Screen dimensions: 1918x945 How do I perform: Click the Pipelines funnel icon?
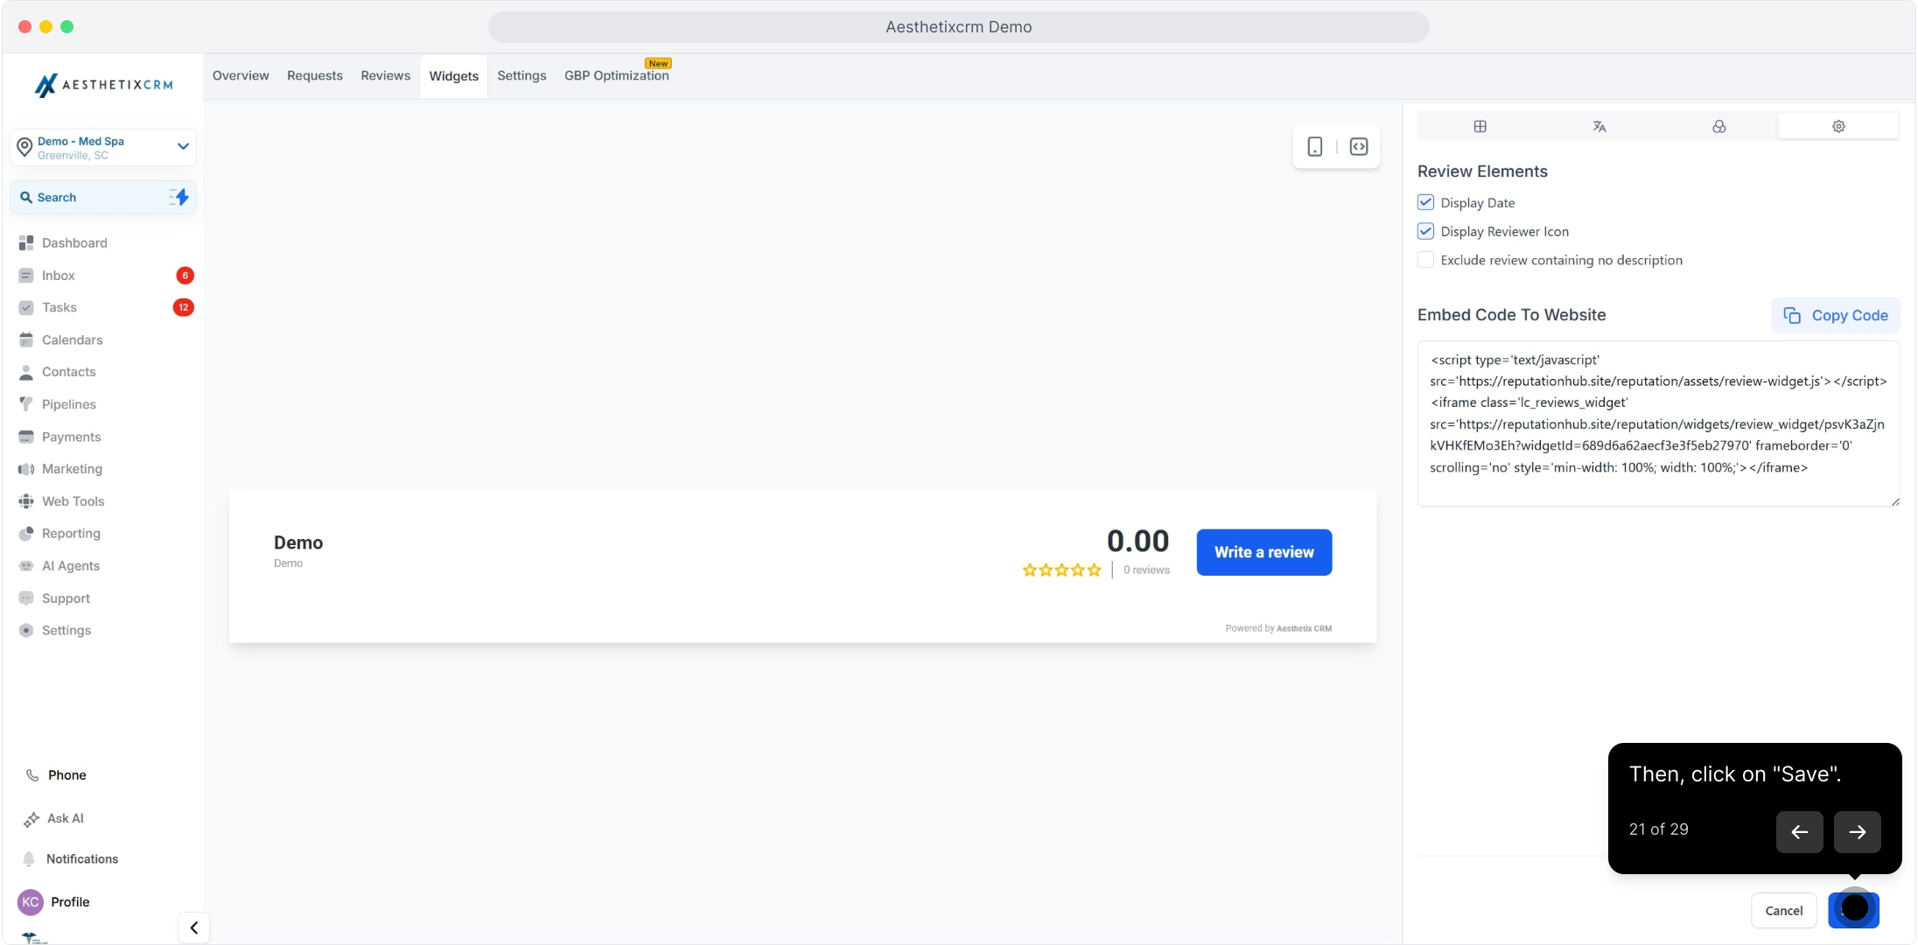(26, 404)
